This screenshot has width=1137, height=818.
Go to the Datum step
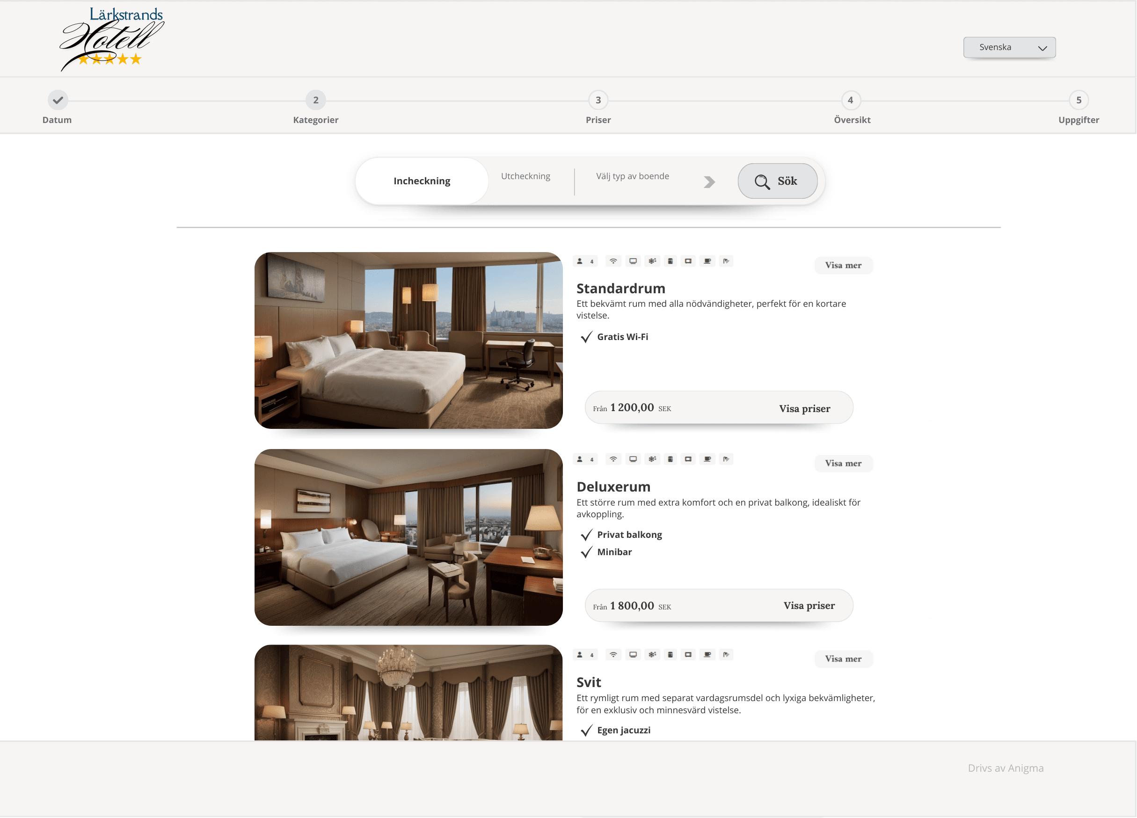pyautogui.click(x=58, y=107)
